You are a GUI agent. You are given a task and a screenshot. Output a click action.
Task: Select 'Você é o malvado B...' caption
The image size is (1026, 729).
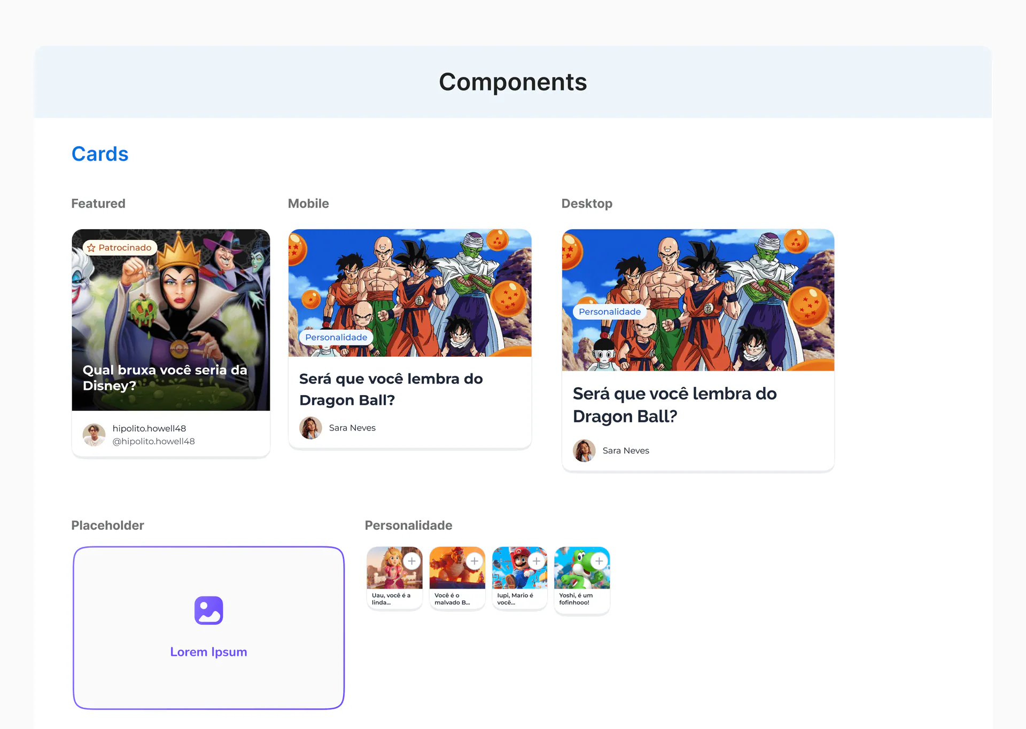(x=452, y=599)
